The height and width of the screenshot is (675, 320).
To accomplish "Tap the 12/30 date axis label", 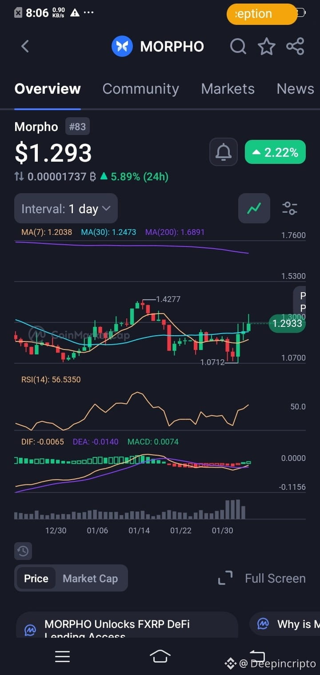I will 56,530.
